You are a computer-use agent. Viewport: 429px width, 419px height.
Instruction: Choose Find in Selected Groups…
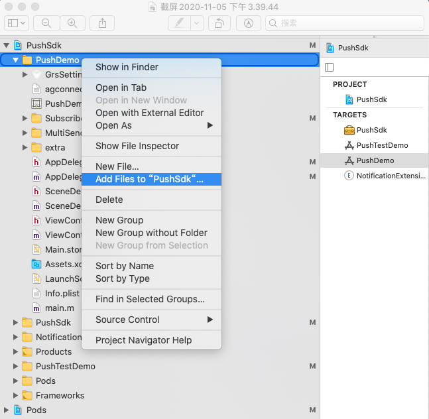152,299
